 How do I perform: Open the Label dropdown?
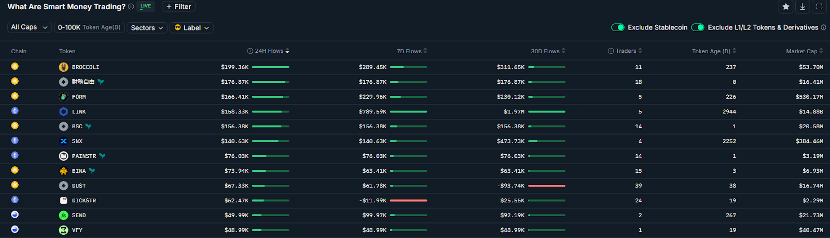tap(191, 28)
